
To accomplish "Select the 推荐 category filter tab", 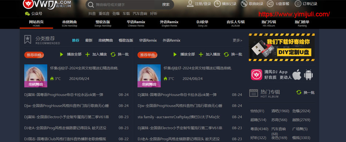I will coord(76,40).
